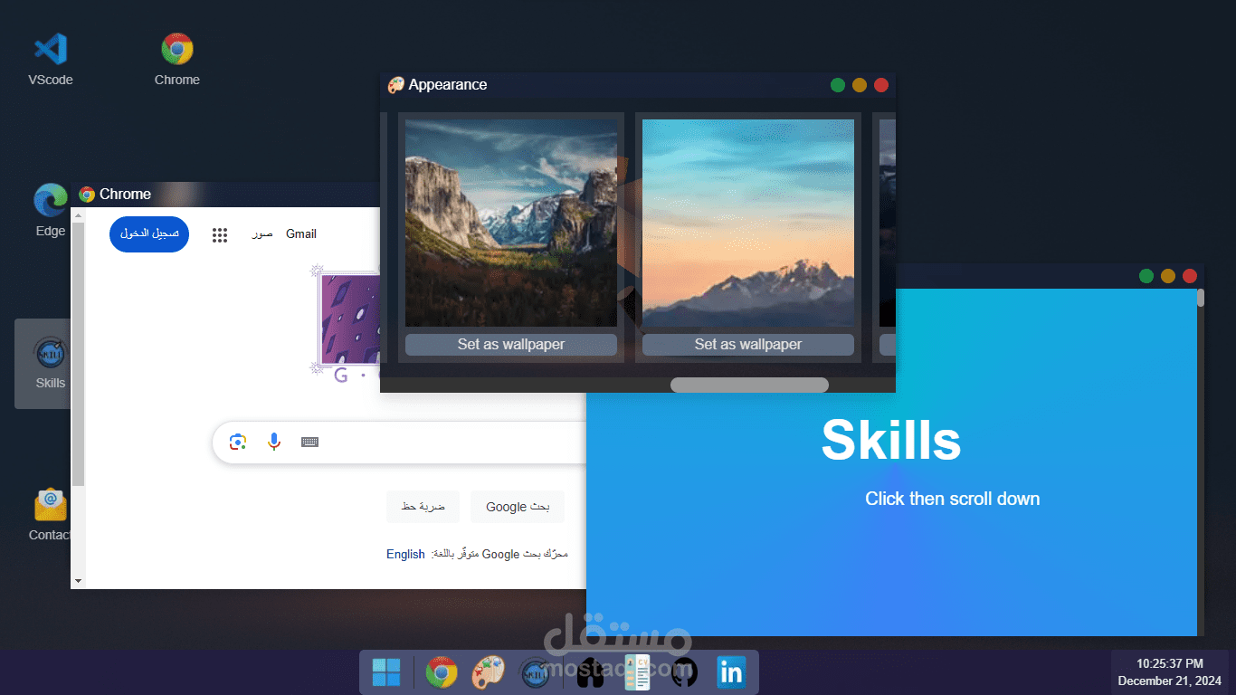Click the blue sign-in button in Chrome window

click(149, 233)
